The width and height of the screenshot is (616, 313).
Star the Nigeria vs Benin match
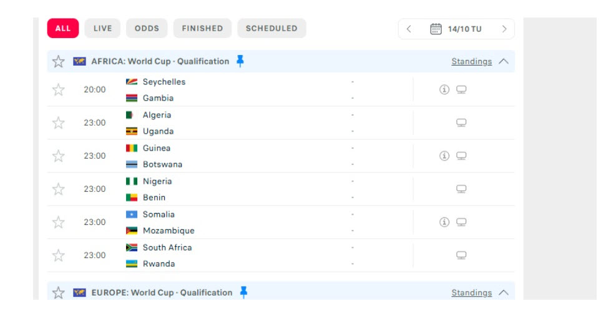click(59, 189)
